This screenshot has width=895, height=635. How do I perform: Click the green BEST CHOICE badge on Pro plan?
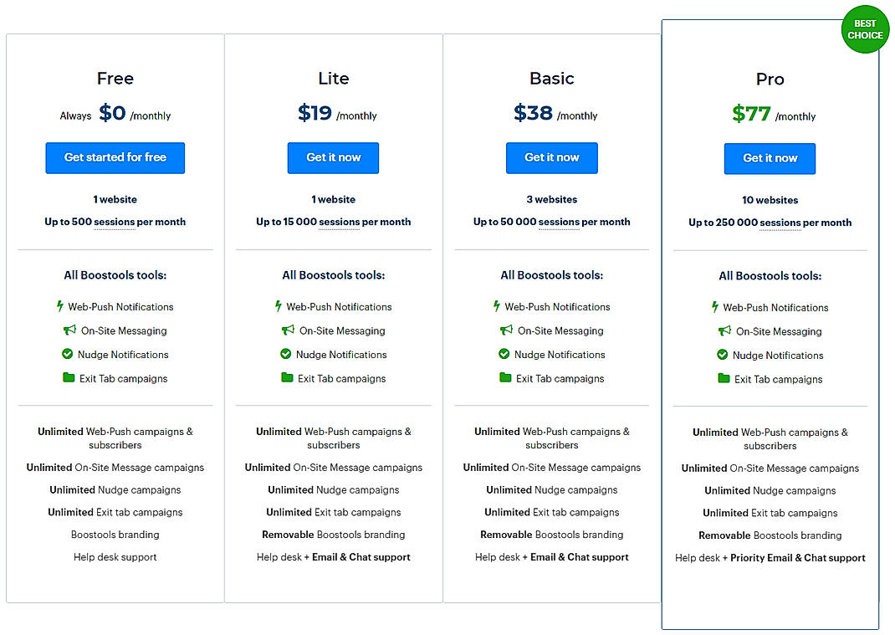(x=866, y=28)
